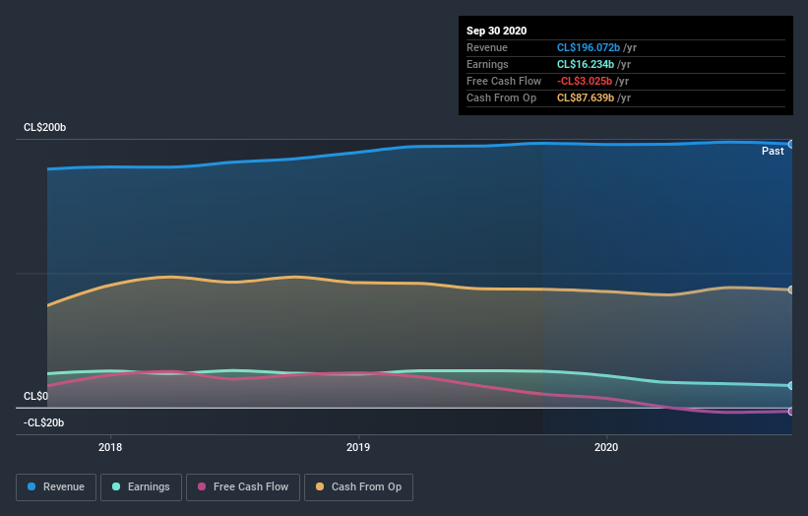Screen dimensions: 808x516
Task: Click the Free Cash Flow endpoint marker
Action: 790,412
